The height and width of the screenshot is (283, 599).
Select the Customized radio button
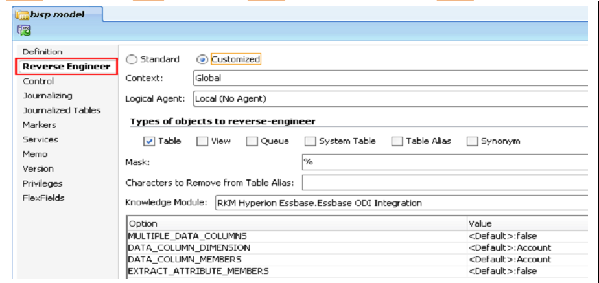(203, 60)
